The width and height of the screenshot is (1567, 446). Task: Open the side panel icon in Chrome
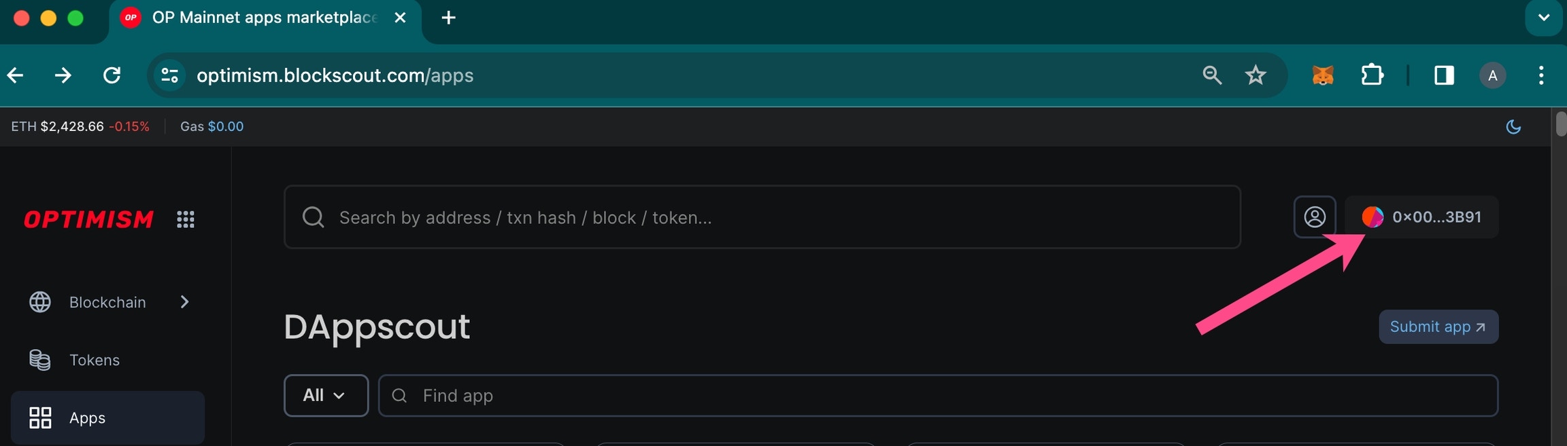1444,75
